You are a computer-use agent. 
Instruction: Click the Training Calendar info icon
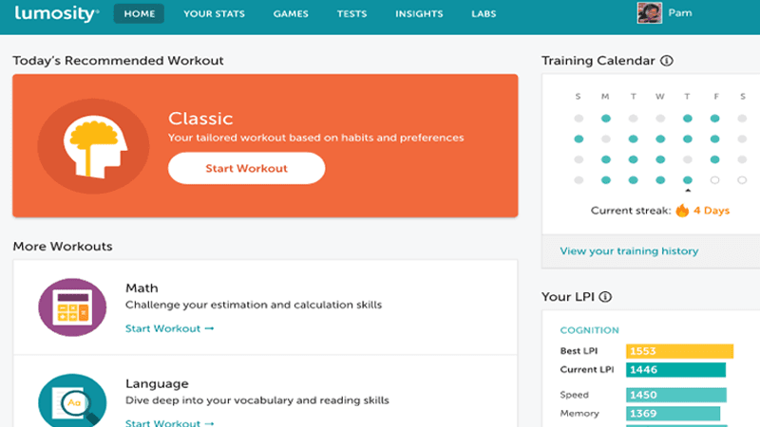667,61
